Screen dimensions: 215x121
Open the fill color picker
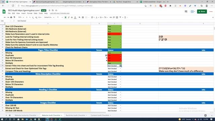point(80,17)
